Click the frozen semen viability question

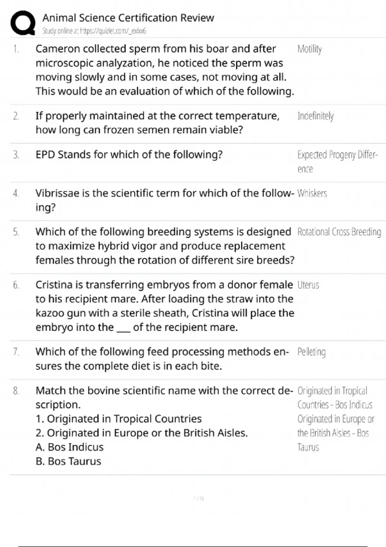tap(157, 123)
